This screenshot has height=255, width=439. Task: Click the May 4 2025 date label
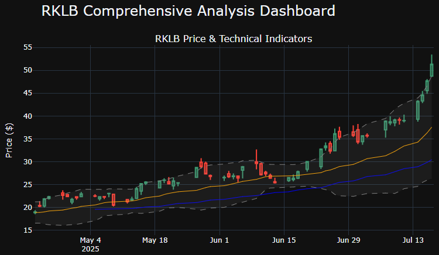click(x=90, y=244)
